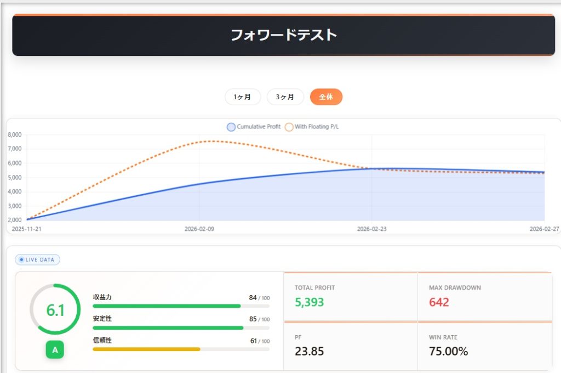Click the フォワードテスト header banner
Image resolution: width=561 pixels, height=373 pixels.
pyautogui.click(x=283, y=35)
